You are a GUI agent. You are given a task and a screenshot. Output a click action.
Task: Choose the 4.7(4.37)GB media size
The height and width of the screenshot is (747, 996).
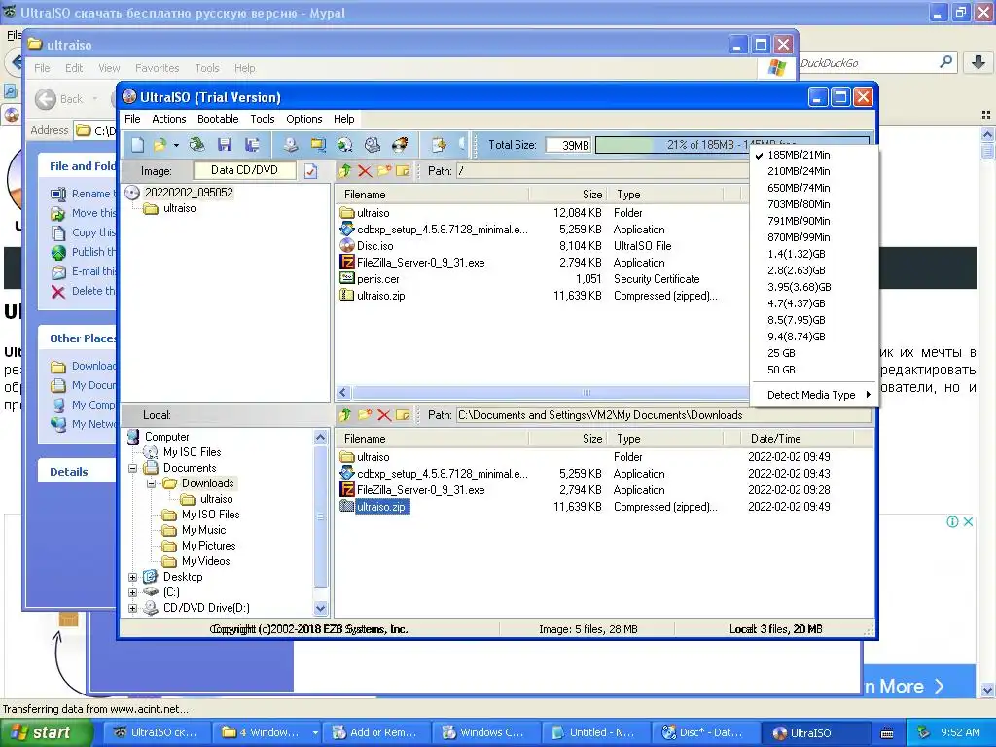(x=796, y=303)
